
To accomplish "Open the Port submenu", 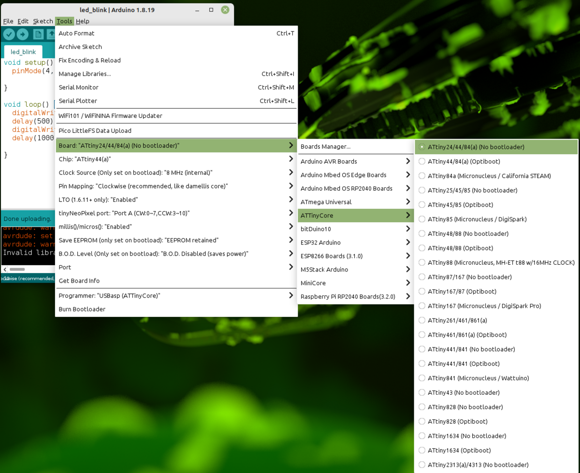I will pos(176,267).
